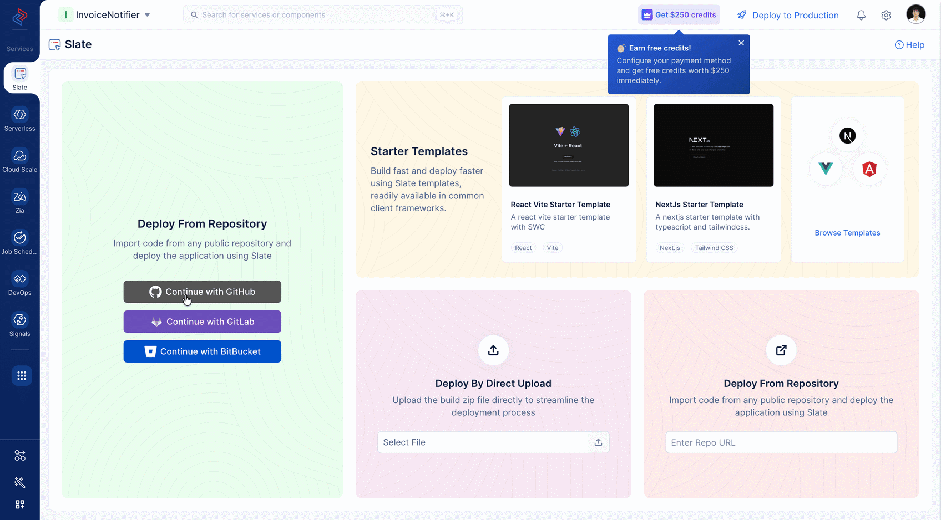
Task: Click the Repository external-link circular icon
Action: click(x=781, y=350)
